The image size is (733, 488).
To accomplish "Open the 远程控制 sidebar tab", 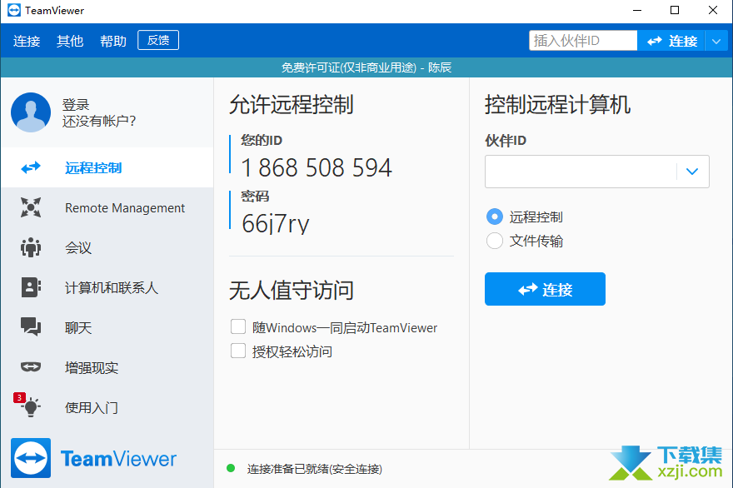I will point(107,167).
